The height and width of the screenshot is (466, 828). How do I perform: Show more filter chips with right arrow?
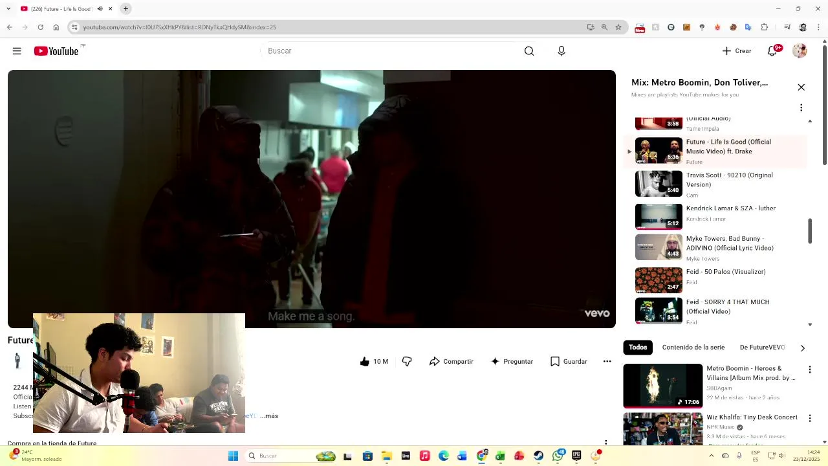pyautogui.click(x=803, y=348)
